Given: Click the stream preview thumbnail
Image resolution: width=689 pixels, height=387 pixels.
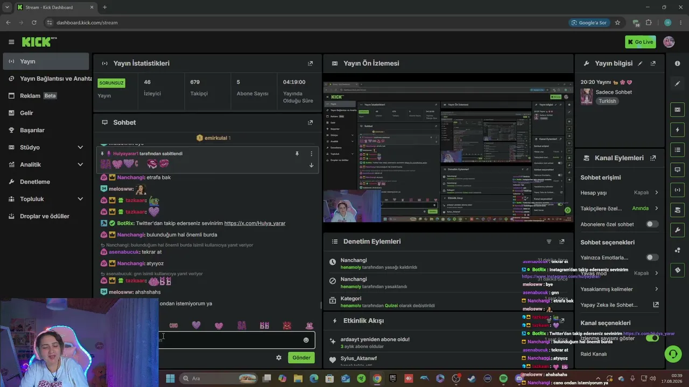Looking at the screenshot, I should [448, 153].
